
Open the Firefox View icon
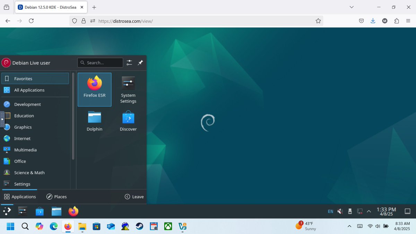point(6,7)
